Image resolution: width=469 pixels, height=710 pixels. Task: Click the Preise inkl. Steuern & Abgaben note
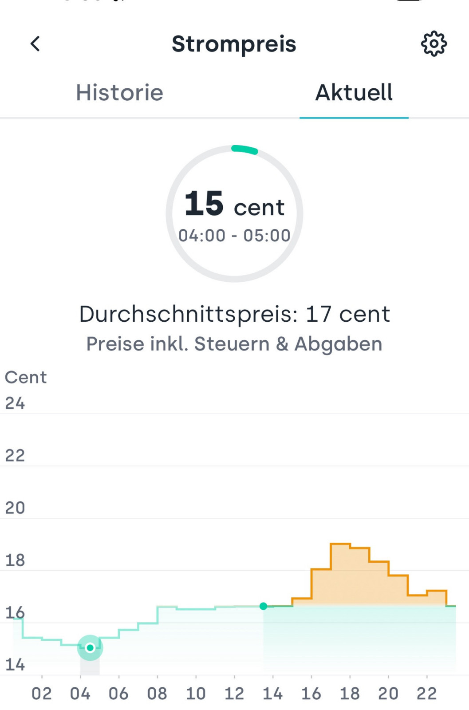(234, 344)
